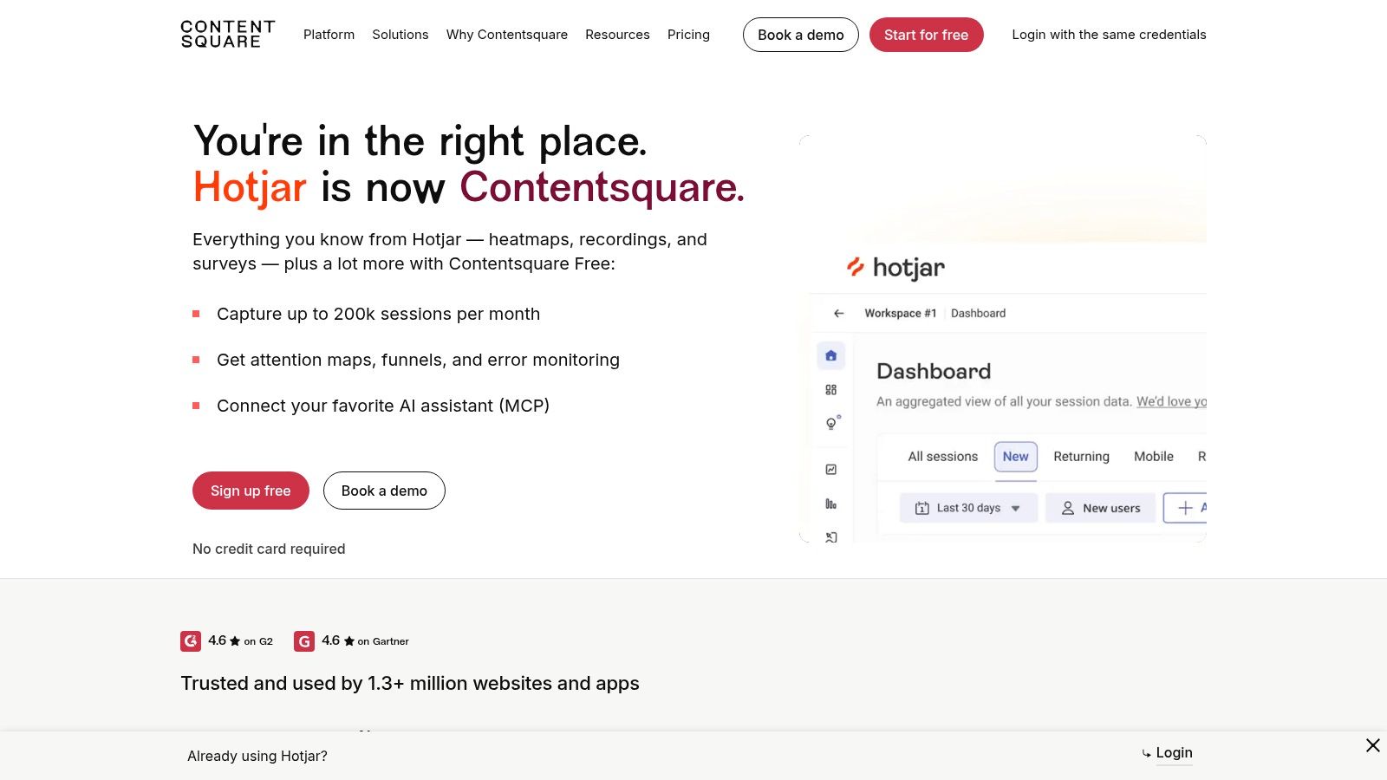Click the bar funnel icon in Hotjar sidebar
1387x780 pixels.
point(830,504)
